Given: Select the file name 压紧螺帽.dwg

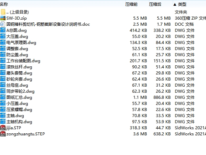Looking at the screenshot, I should click(x=19, y=109).
